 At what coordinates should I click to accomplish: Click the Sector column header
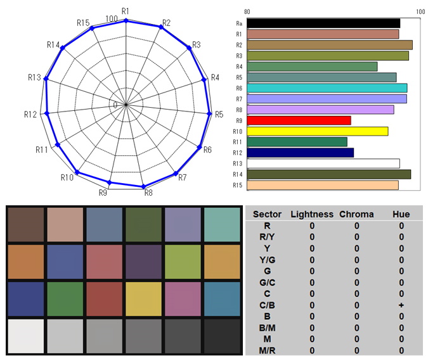[267, 214]
